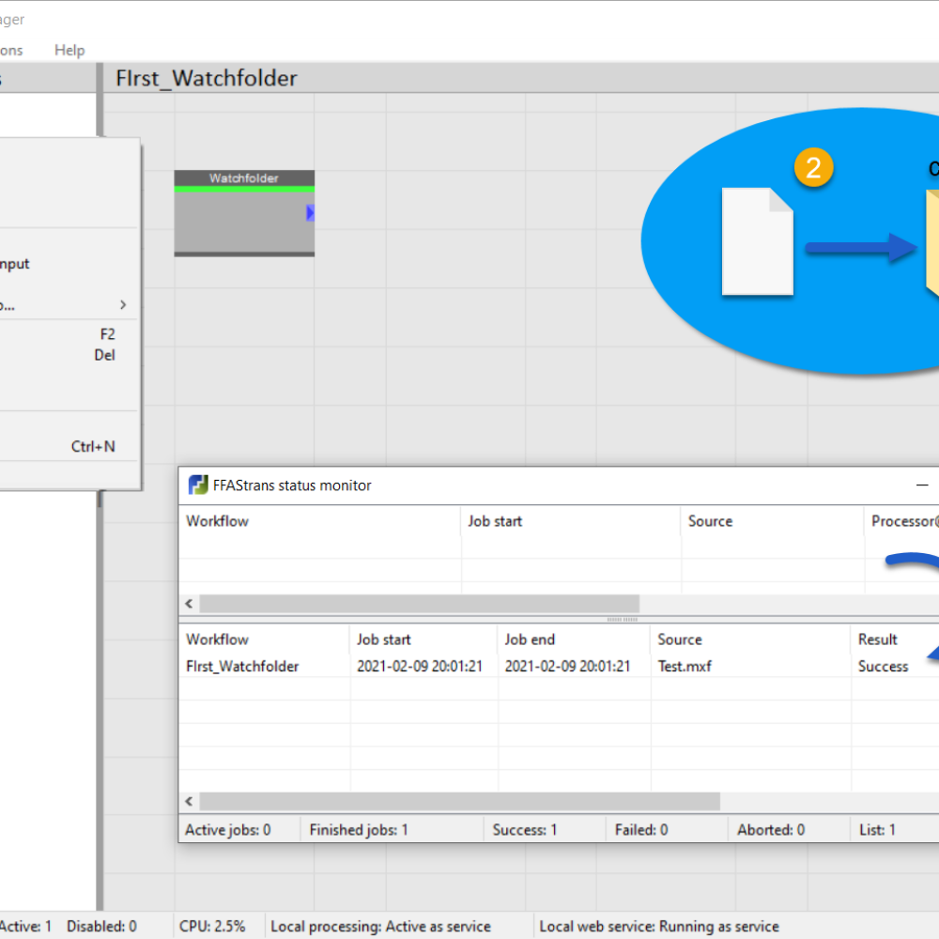Click the Job start cell 2021-02-09 20:01:21
Viewport: 939px width, 939px height.
click(420, 667)
